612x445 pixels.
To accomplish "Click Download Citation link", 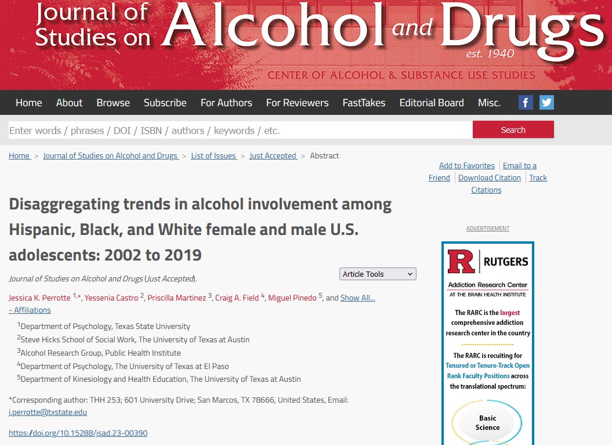I will tap(490, 178).
